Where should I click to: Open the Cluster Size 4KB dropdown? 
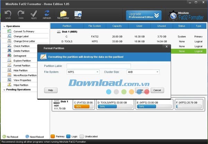pos(143,72)
